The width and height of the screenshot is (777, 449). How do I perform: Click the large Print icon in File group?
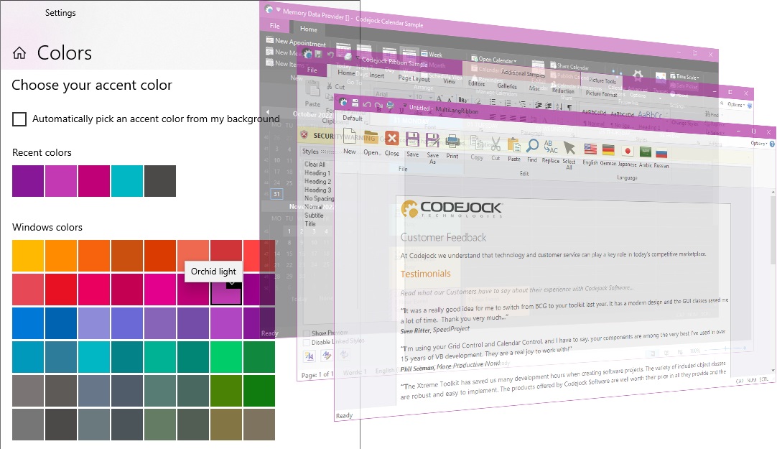[x=452, y=142]
